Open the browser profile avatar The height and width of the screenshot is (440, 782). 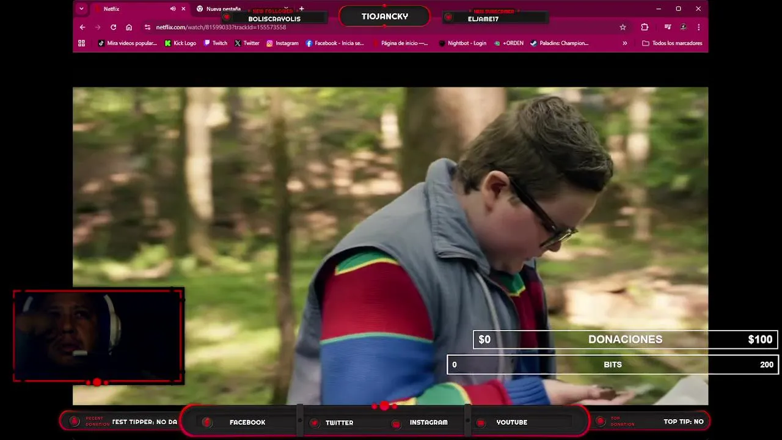click(x=684, y=27)
